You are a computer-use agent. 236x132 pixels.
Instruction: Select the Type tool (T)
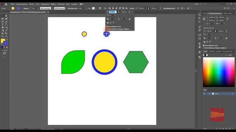click(3, 25)
